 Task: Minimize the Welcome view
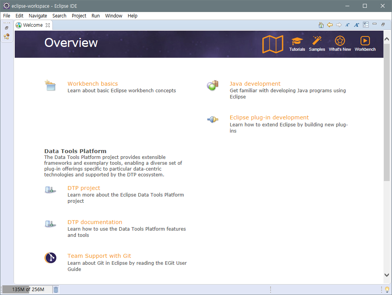coord(375,24)
